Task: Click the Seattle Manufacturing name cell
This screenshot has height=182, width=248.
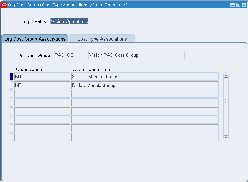Action: tap(145, 77)
